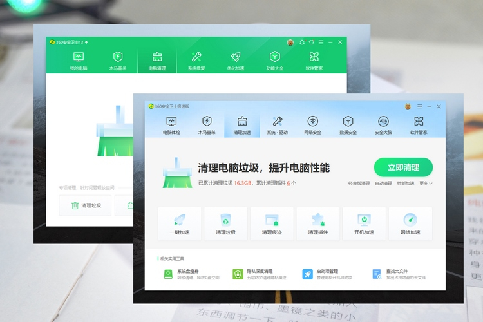Open 安全大脑 in the 极速版 window
The height and width of the screenshot is (322, 483).
(384, 126)
